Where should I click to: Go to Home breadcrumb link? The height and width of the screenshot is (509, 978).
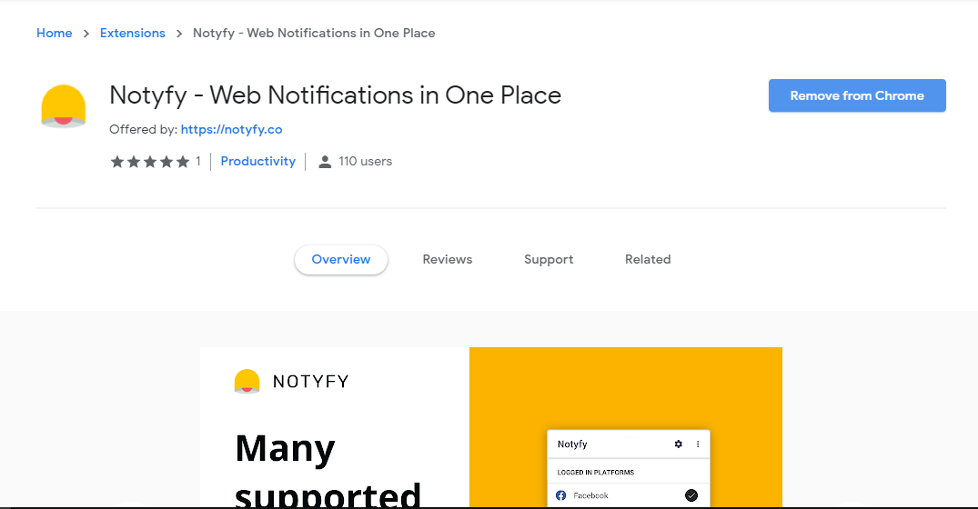click(x=54, y=34)
